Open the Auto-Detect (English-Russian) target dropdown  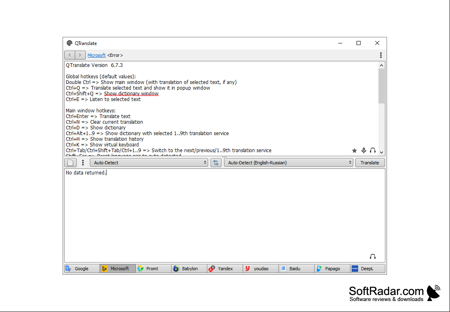point(289,163)
